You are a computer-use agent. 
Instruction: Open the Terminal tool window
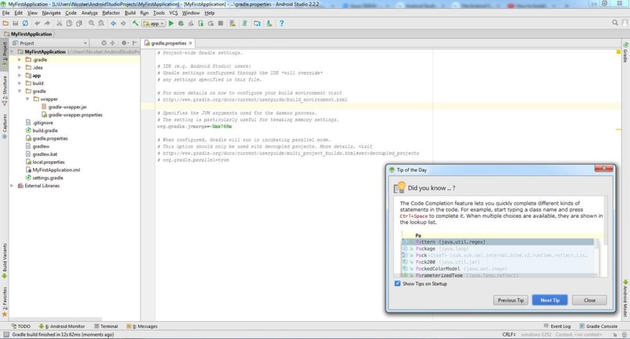coord(106,326)
